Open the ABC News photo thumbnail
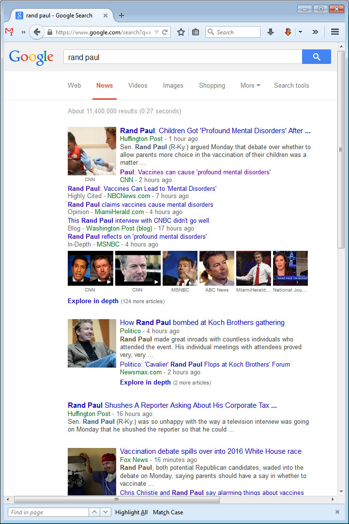The height and width of the screenshot is (524, 349). 217,268
